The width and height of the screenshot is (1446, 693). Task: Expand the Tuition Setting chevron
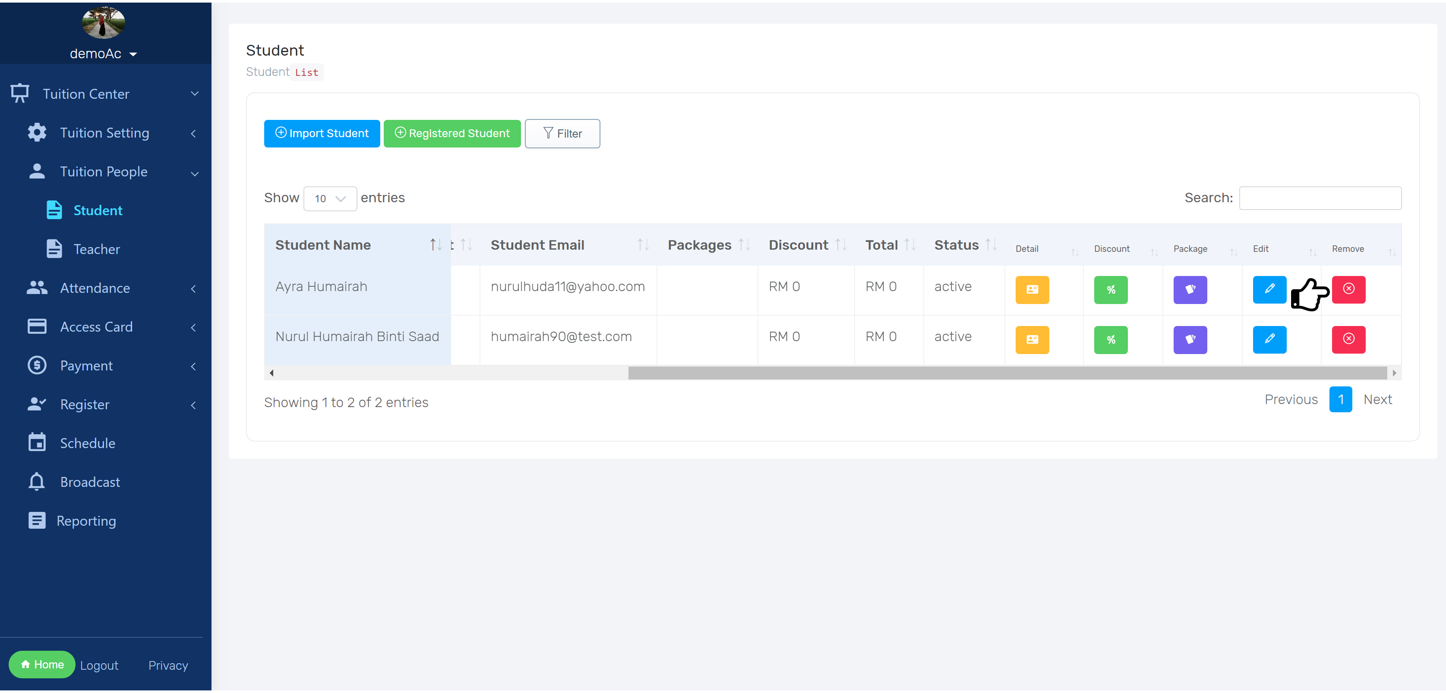(193, 133)
